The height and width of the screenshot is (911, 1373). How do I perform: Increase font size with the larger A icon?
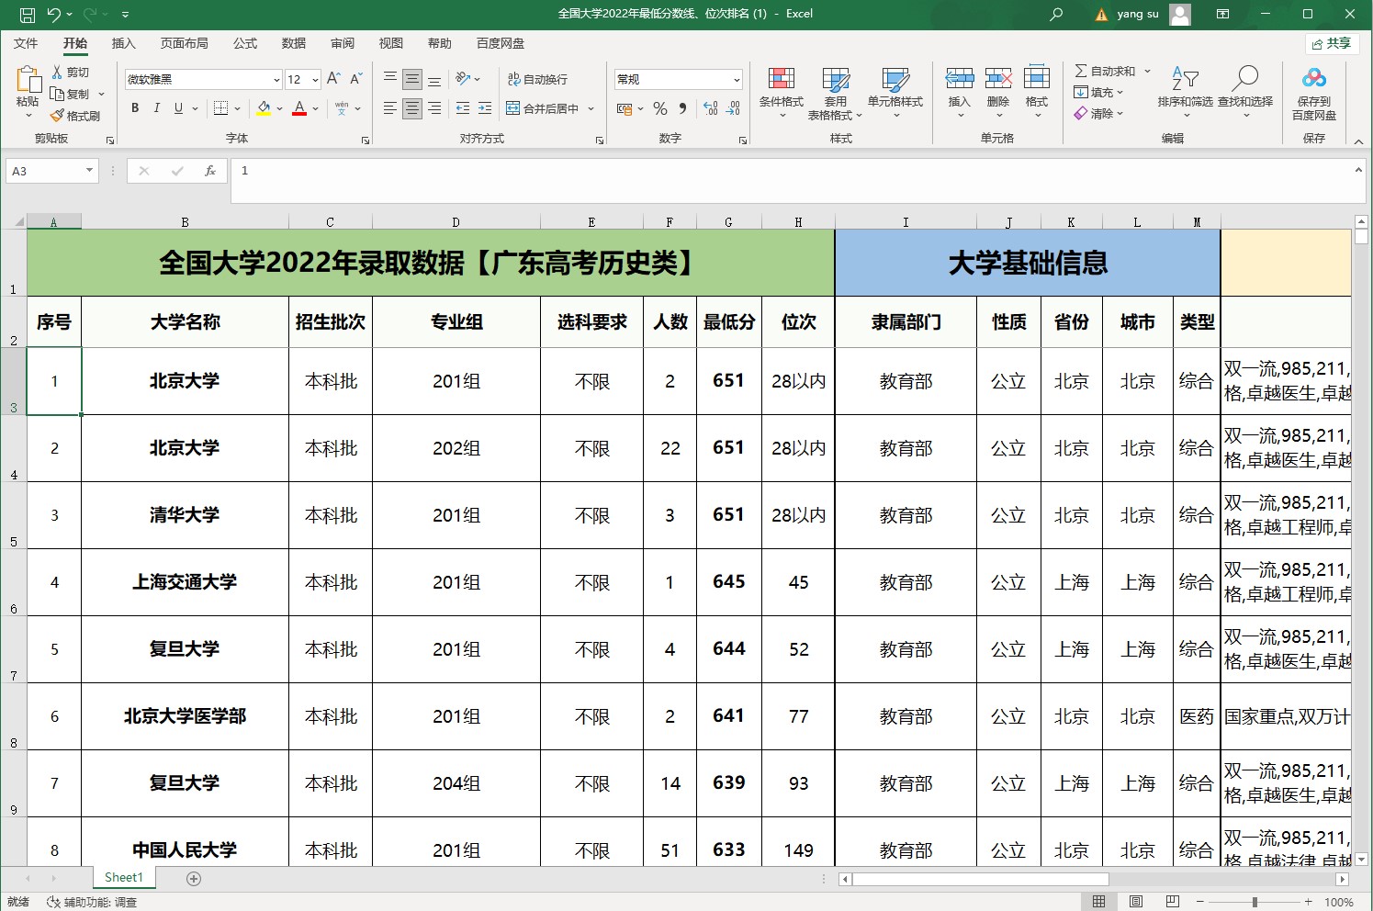point(333,79)
